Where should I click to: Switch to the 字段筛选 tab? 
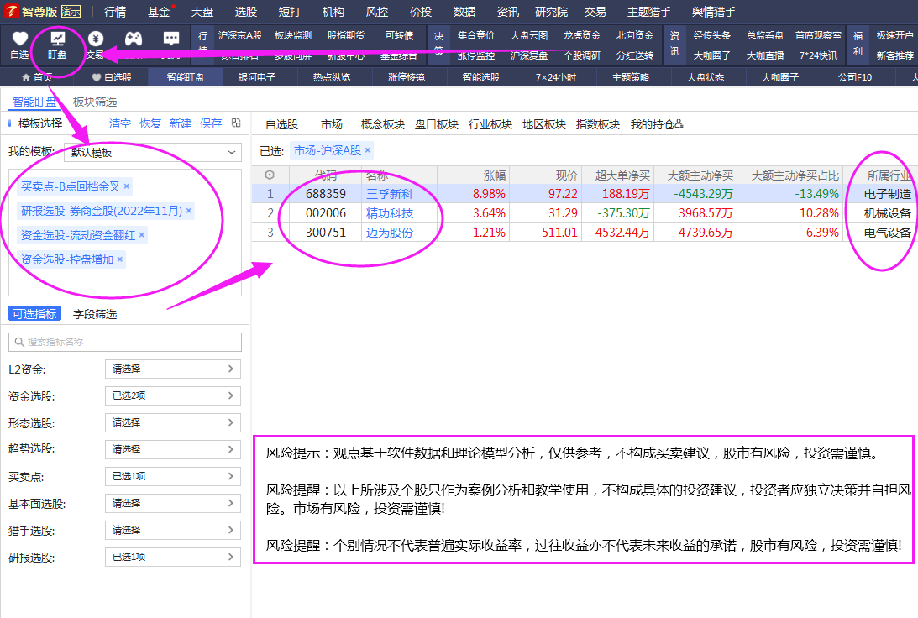tap(95, 314)
